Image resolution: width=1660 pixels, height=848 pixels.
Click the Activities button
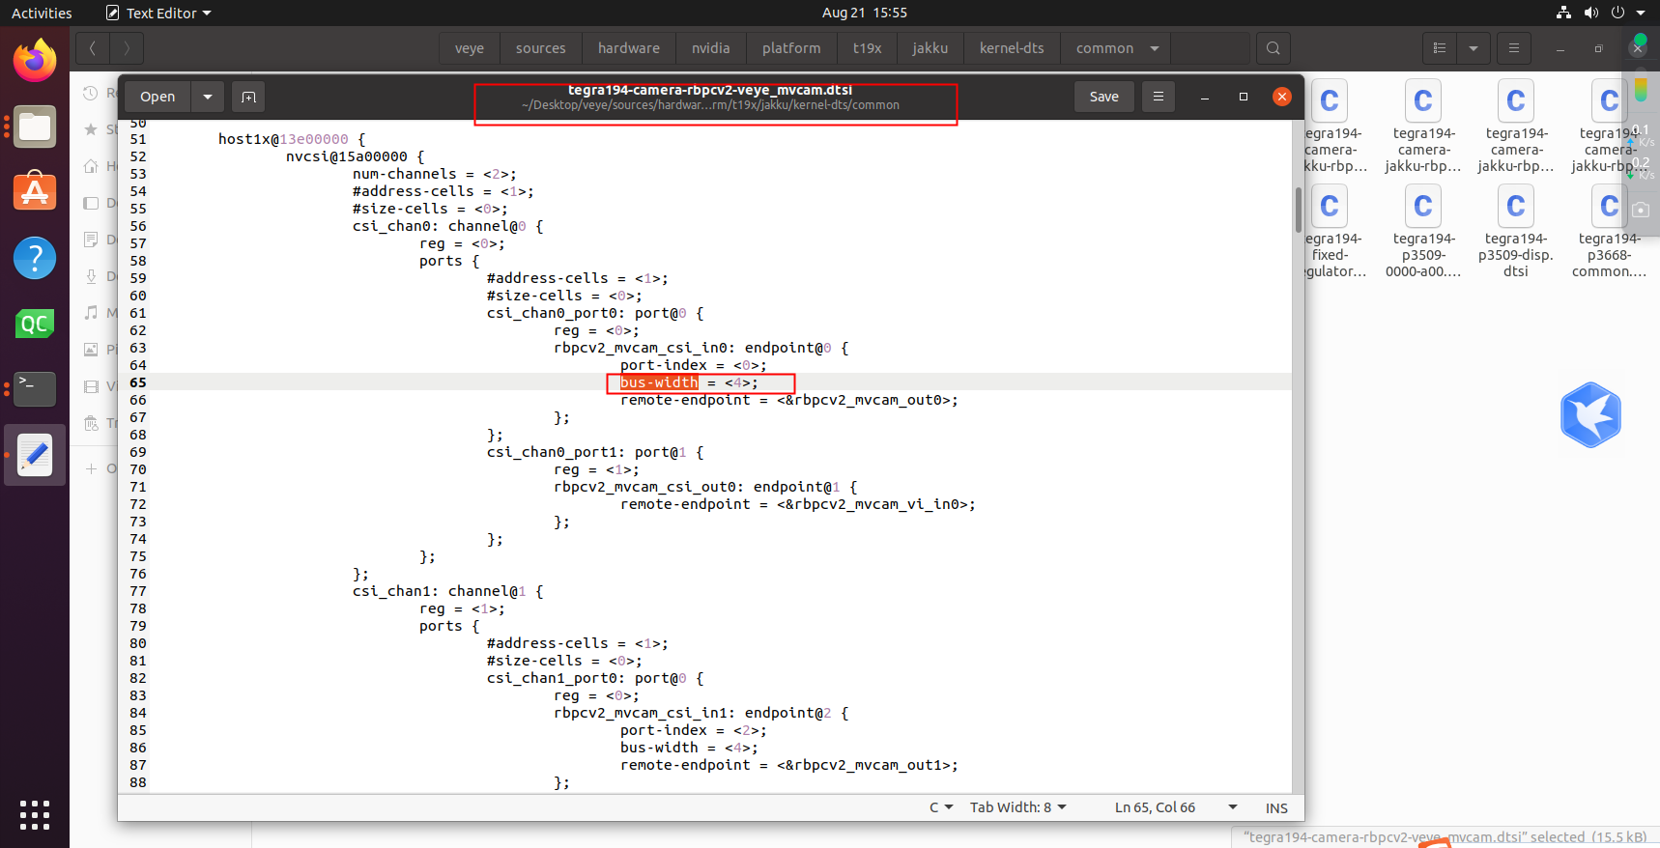[42, 14]
